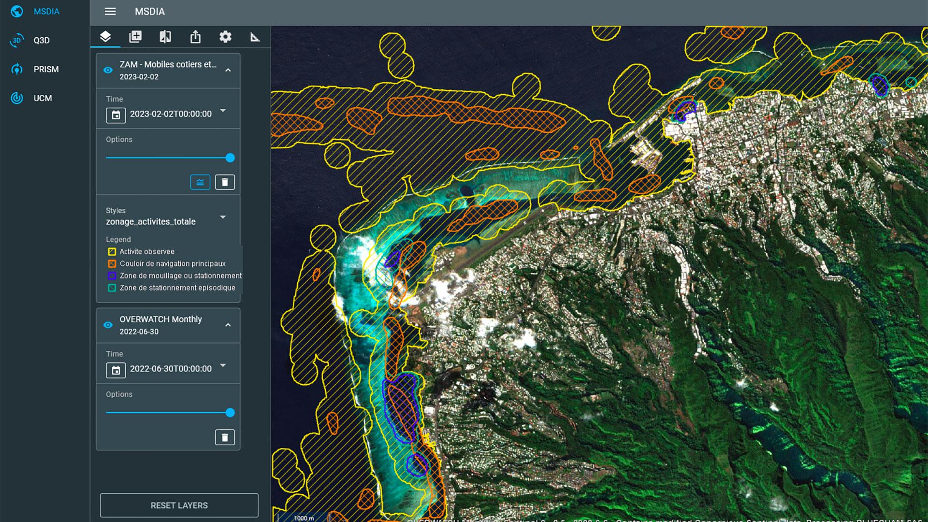Open the Measure tool tab icon
The image size is (928, 522).
pos(255,37)
